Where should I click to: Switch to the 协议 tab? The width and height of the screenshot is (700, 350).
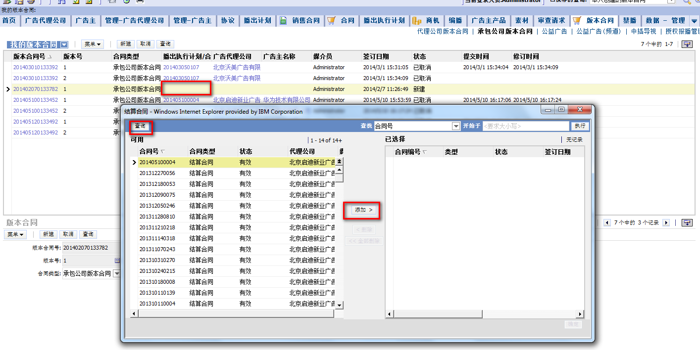(x=228, y=20)
